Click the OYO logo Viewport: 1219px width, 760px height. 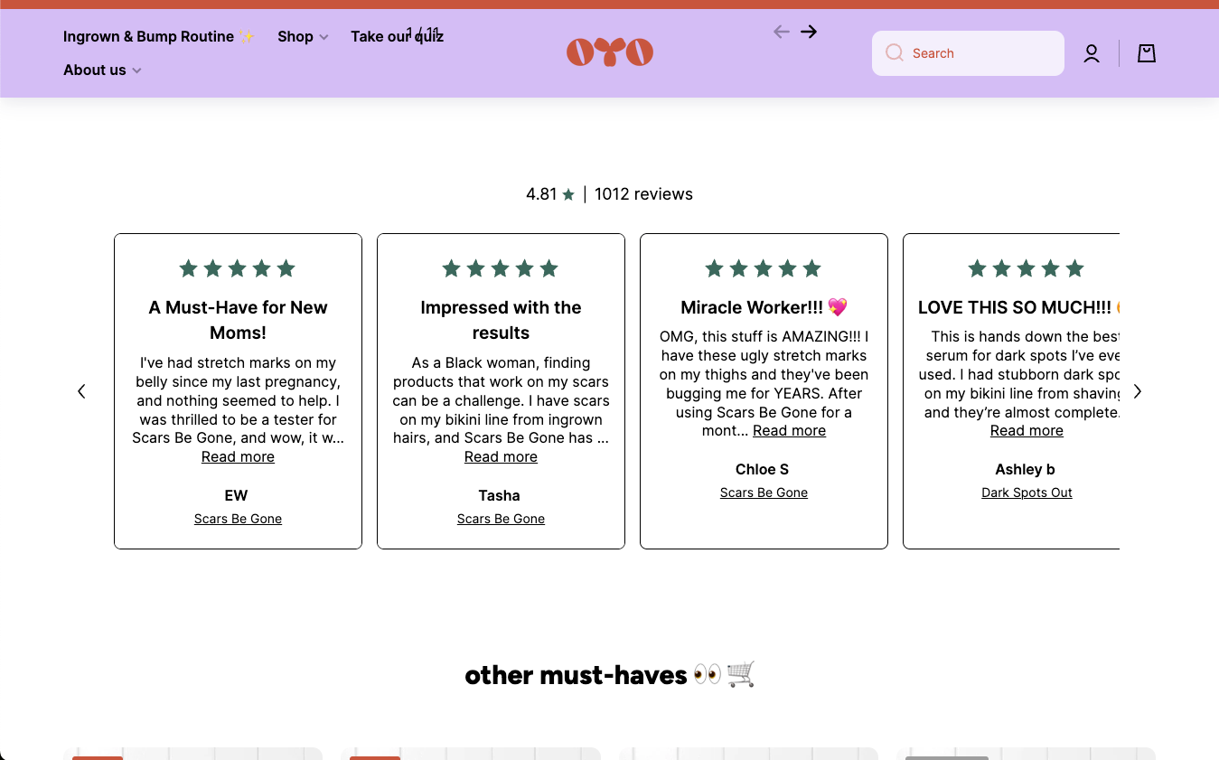pyautogui.click(x=610, y=52)
